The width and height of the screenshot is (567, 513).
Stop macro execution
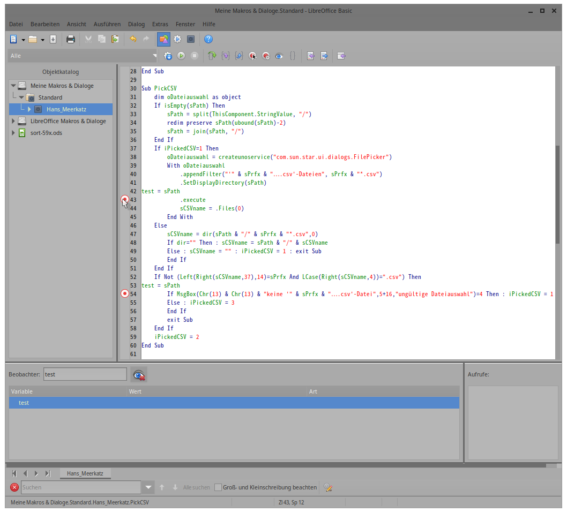click(195, 56)
